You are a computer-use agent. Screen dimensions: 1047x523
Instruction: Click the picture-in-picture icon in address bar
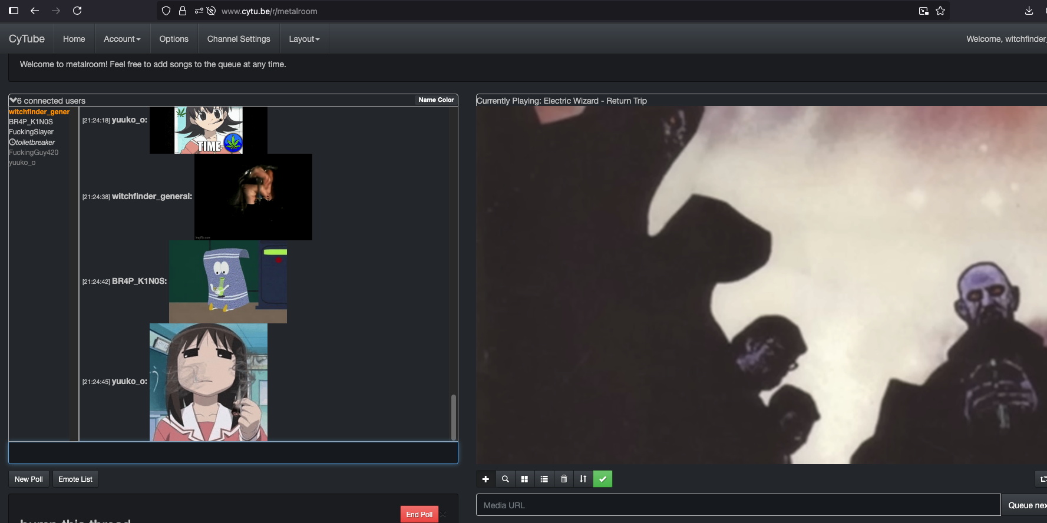[924, 11]
